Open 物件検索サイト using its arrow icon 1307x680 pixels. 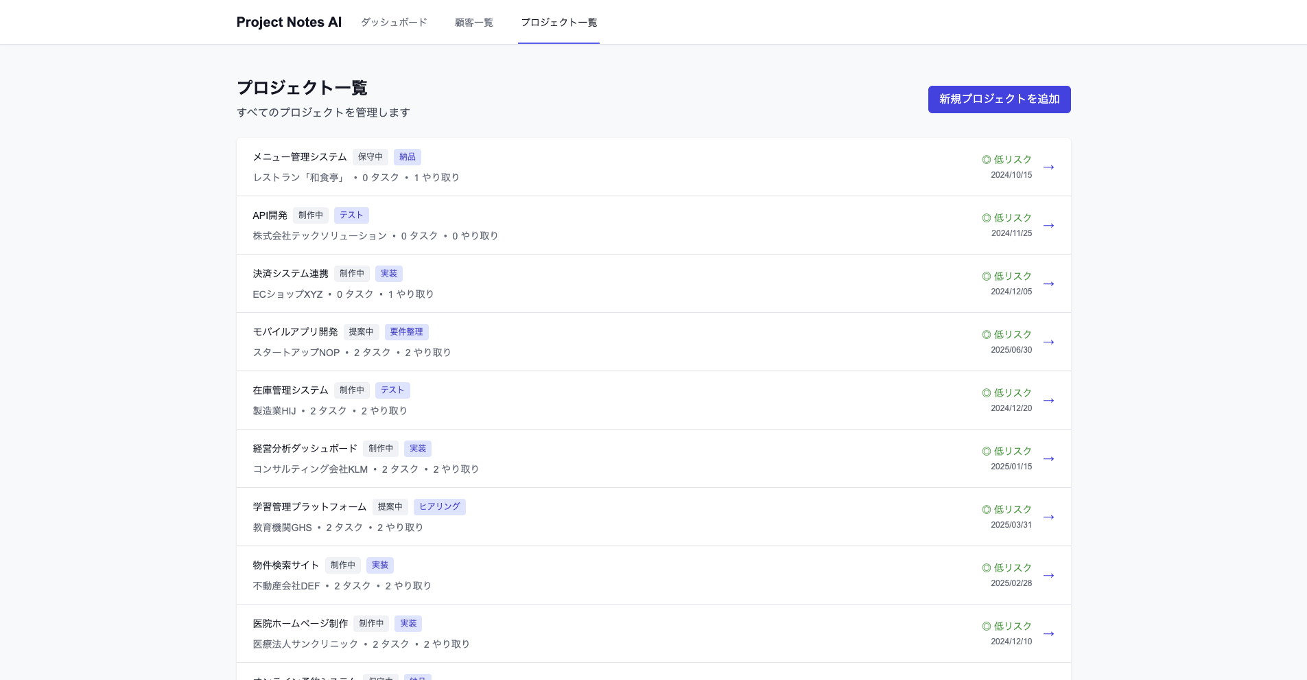tap(1049, 575)
